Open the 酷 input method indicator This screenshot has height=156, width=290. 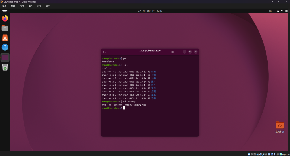270,11
